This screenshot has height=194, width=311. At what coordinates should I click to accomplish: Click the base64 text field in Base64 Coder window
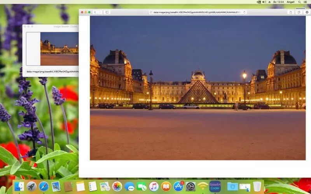(52, 71)
